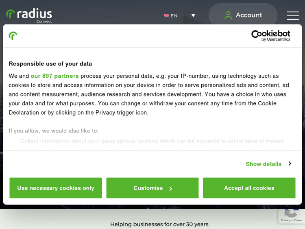The height and width of the screenshot is (229, 305).
Task: Click the UK flag language icon
Action: (166, 15)
